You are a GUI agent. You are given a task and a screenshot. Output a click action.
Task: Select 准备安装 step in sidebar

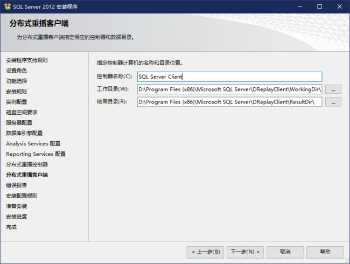tap(17, 206)
